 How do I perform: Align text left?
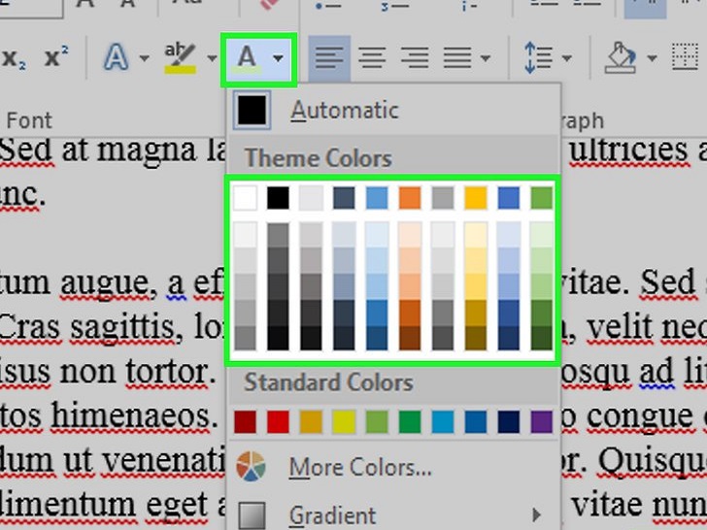[x=330, y=59]
